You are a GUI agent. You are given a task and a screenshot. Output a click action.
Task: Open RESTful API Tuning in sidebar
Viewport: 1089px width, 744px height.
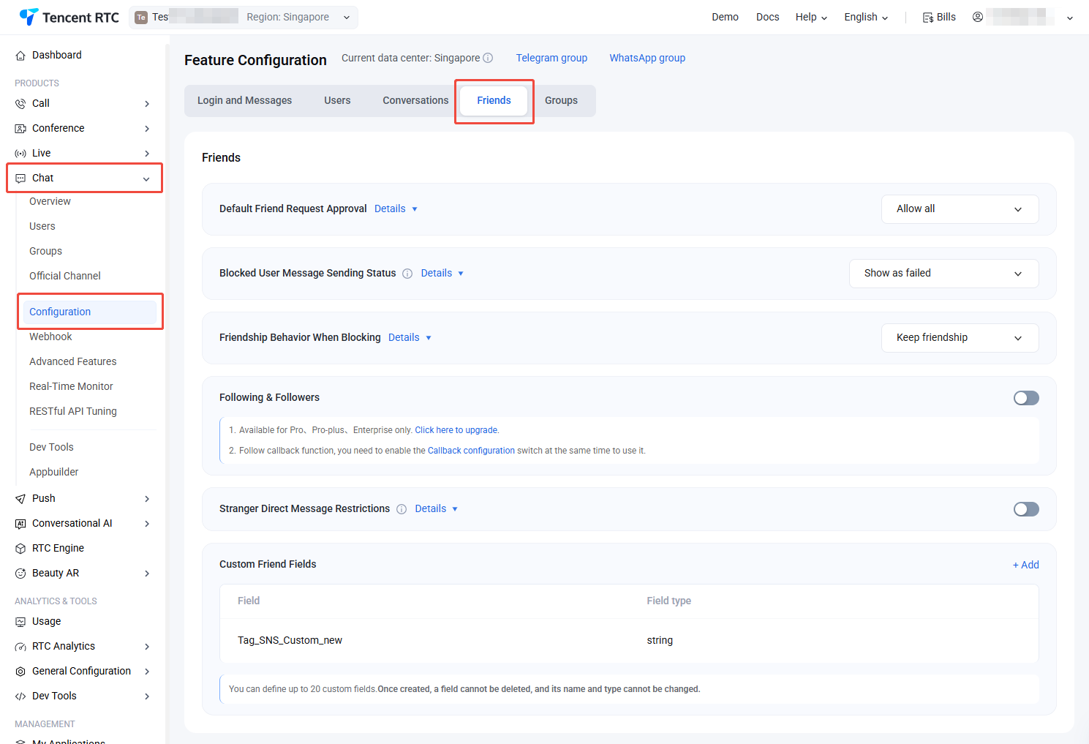click(72, 412)
